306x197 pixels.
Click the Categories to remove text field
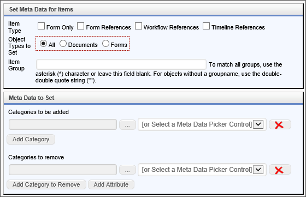pyautogui.click(x=63, y=170)
